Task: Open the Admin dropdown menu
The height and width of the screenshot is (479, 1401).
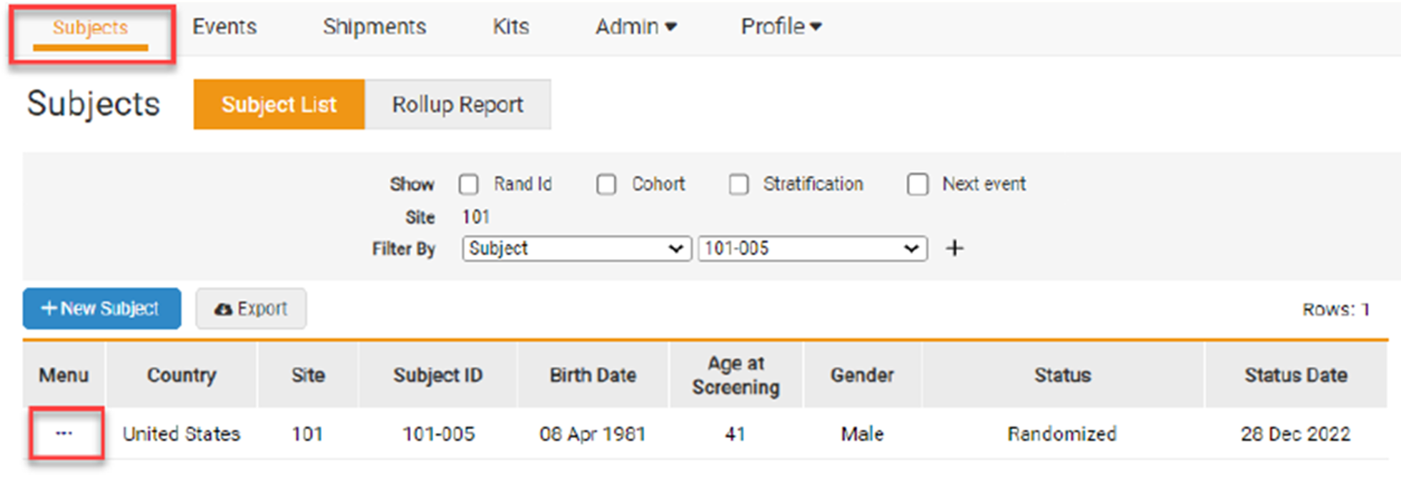Action: [x=635, y=26]
